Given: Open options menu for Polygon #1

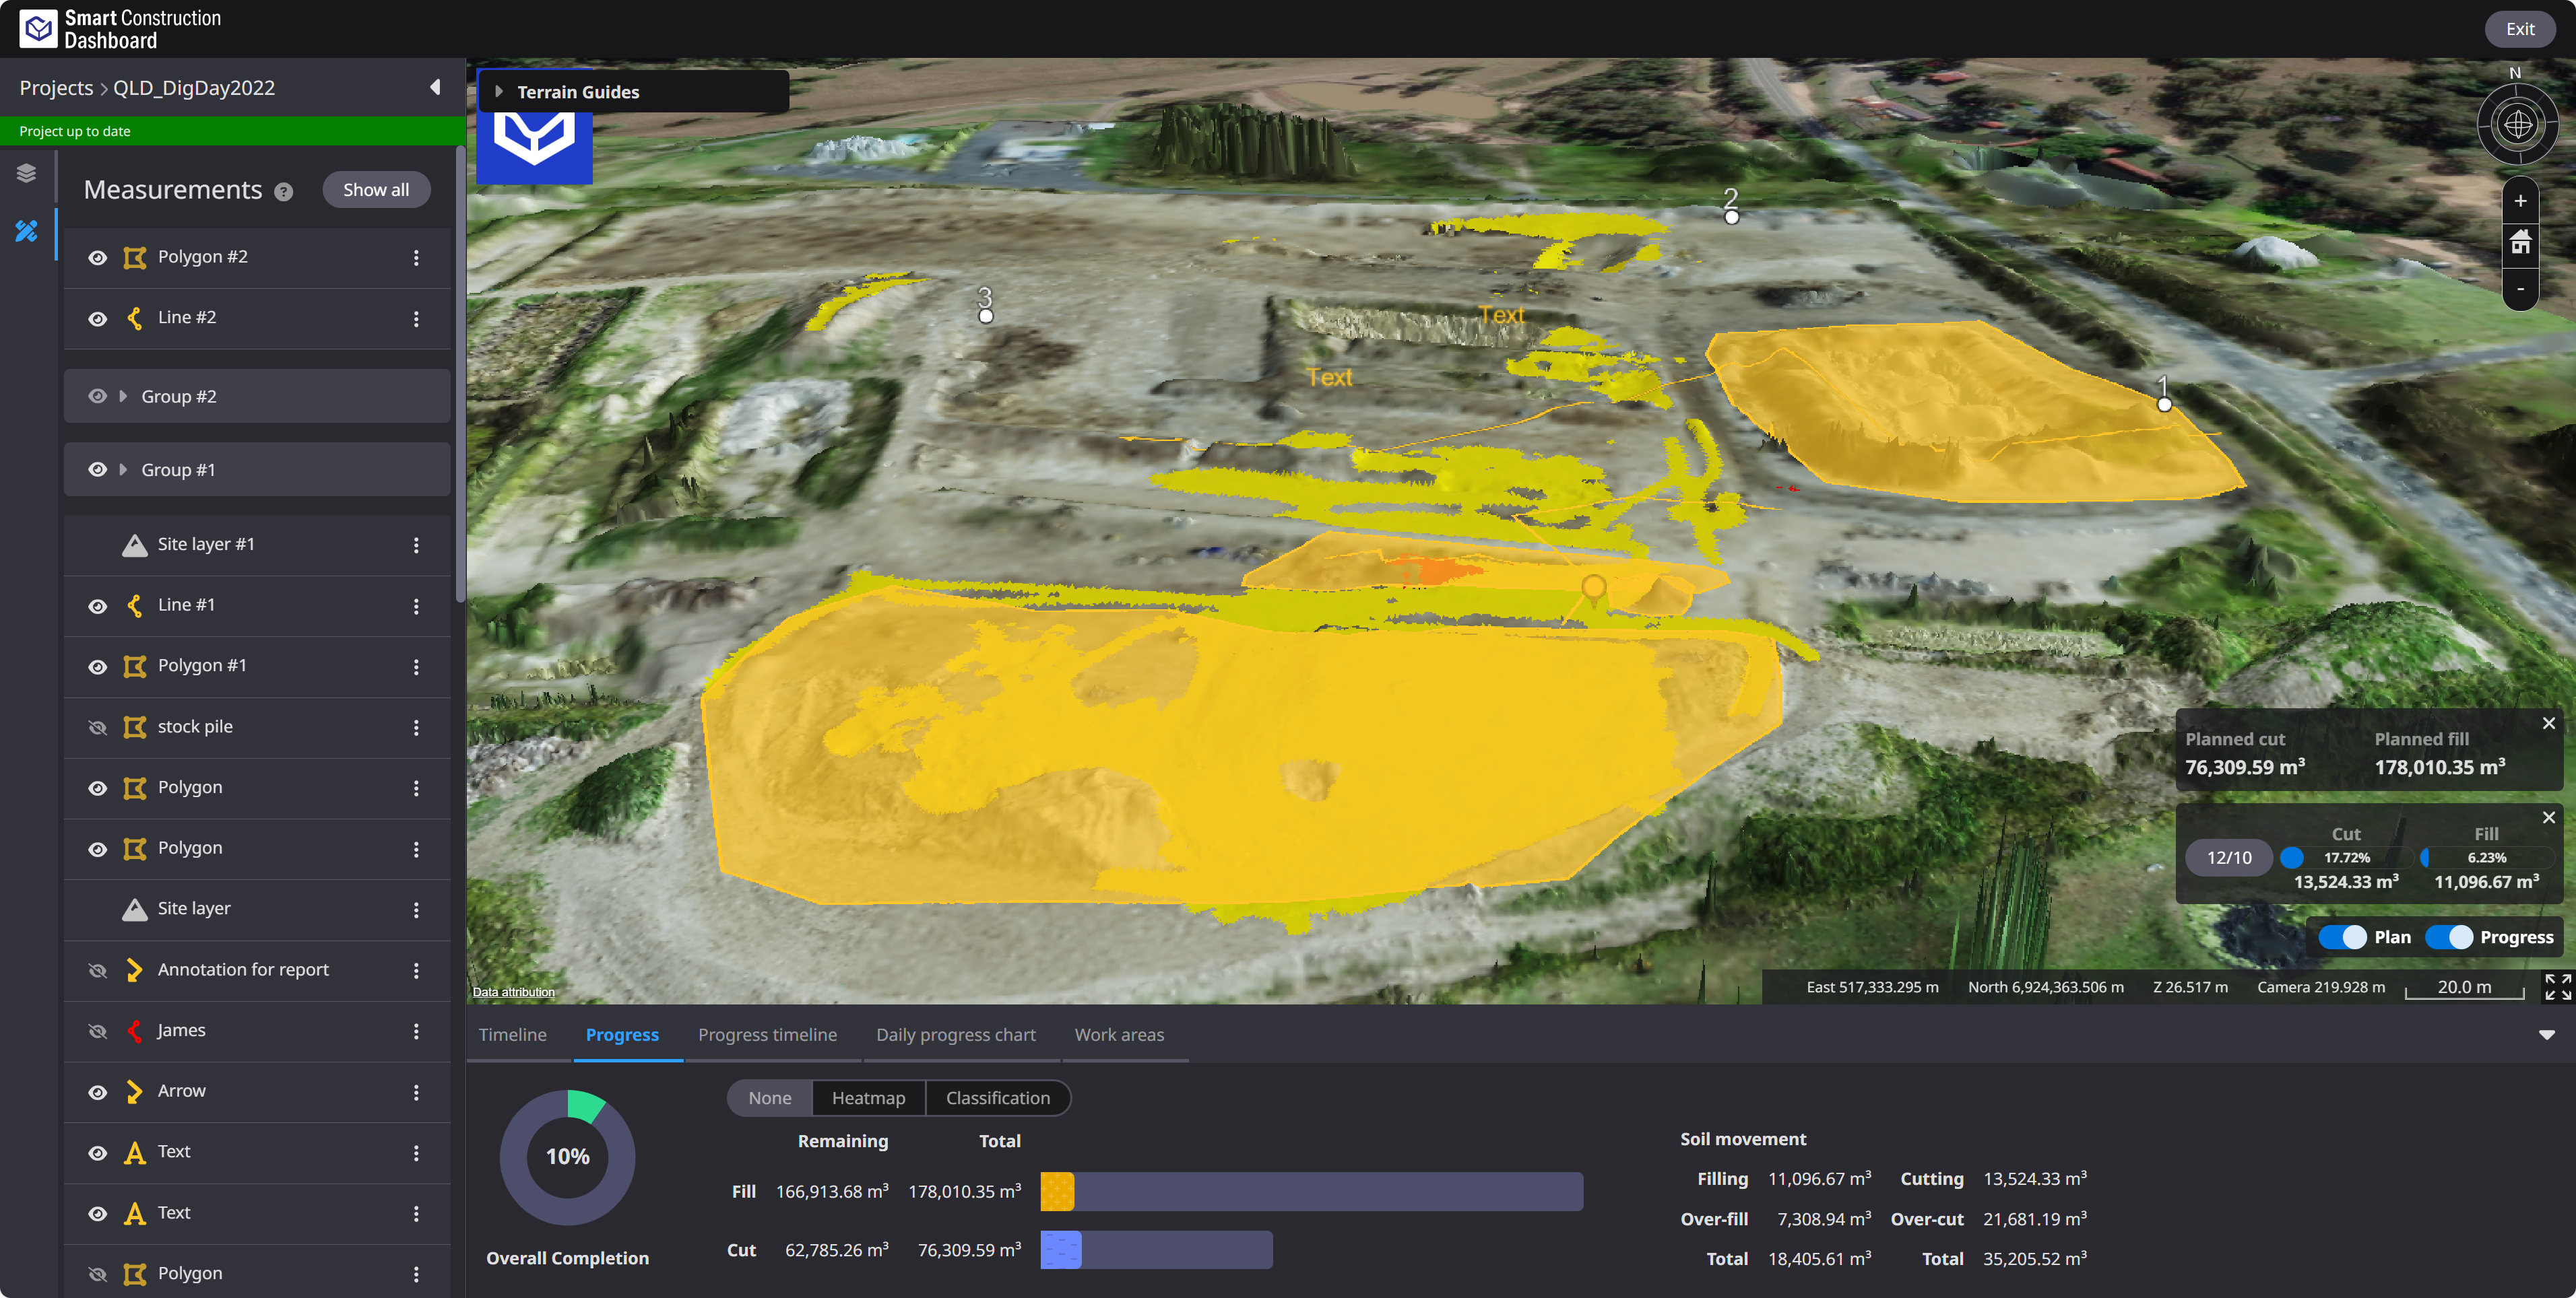Looking at the screenshot, I should [416, 667].
